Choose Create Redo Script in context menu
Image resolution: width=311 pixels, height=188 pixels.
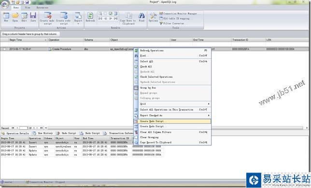172,126
